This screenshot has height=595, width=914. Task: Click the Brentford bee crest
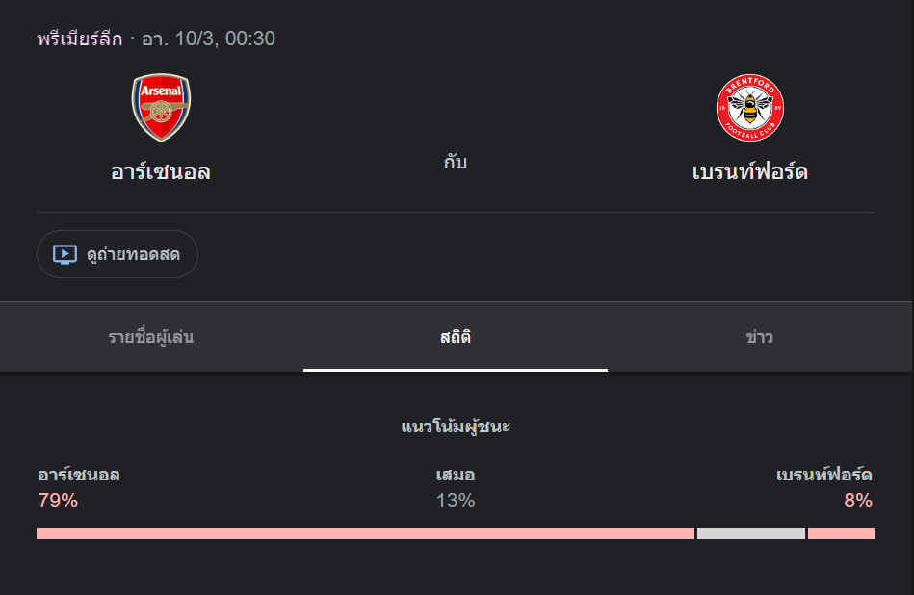pyautogui.click(x=750, y=108)
